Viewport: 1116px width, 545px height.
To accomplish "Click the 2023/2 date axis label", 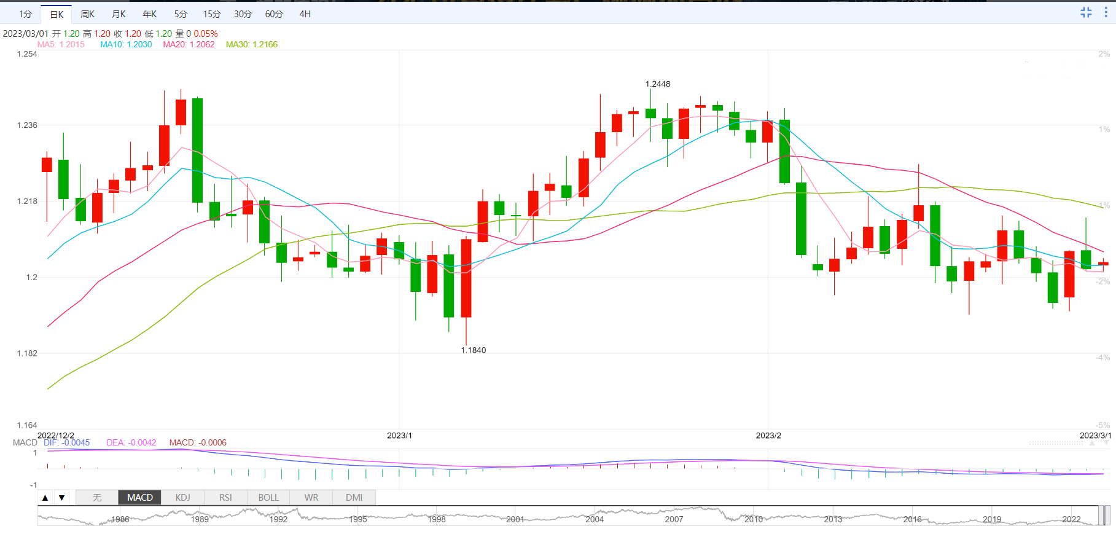I will (x=768, y=435).
